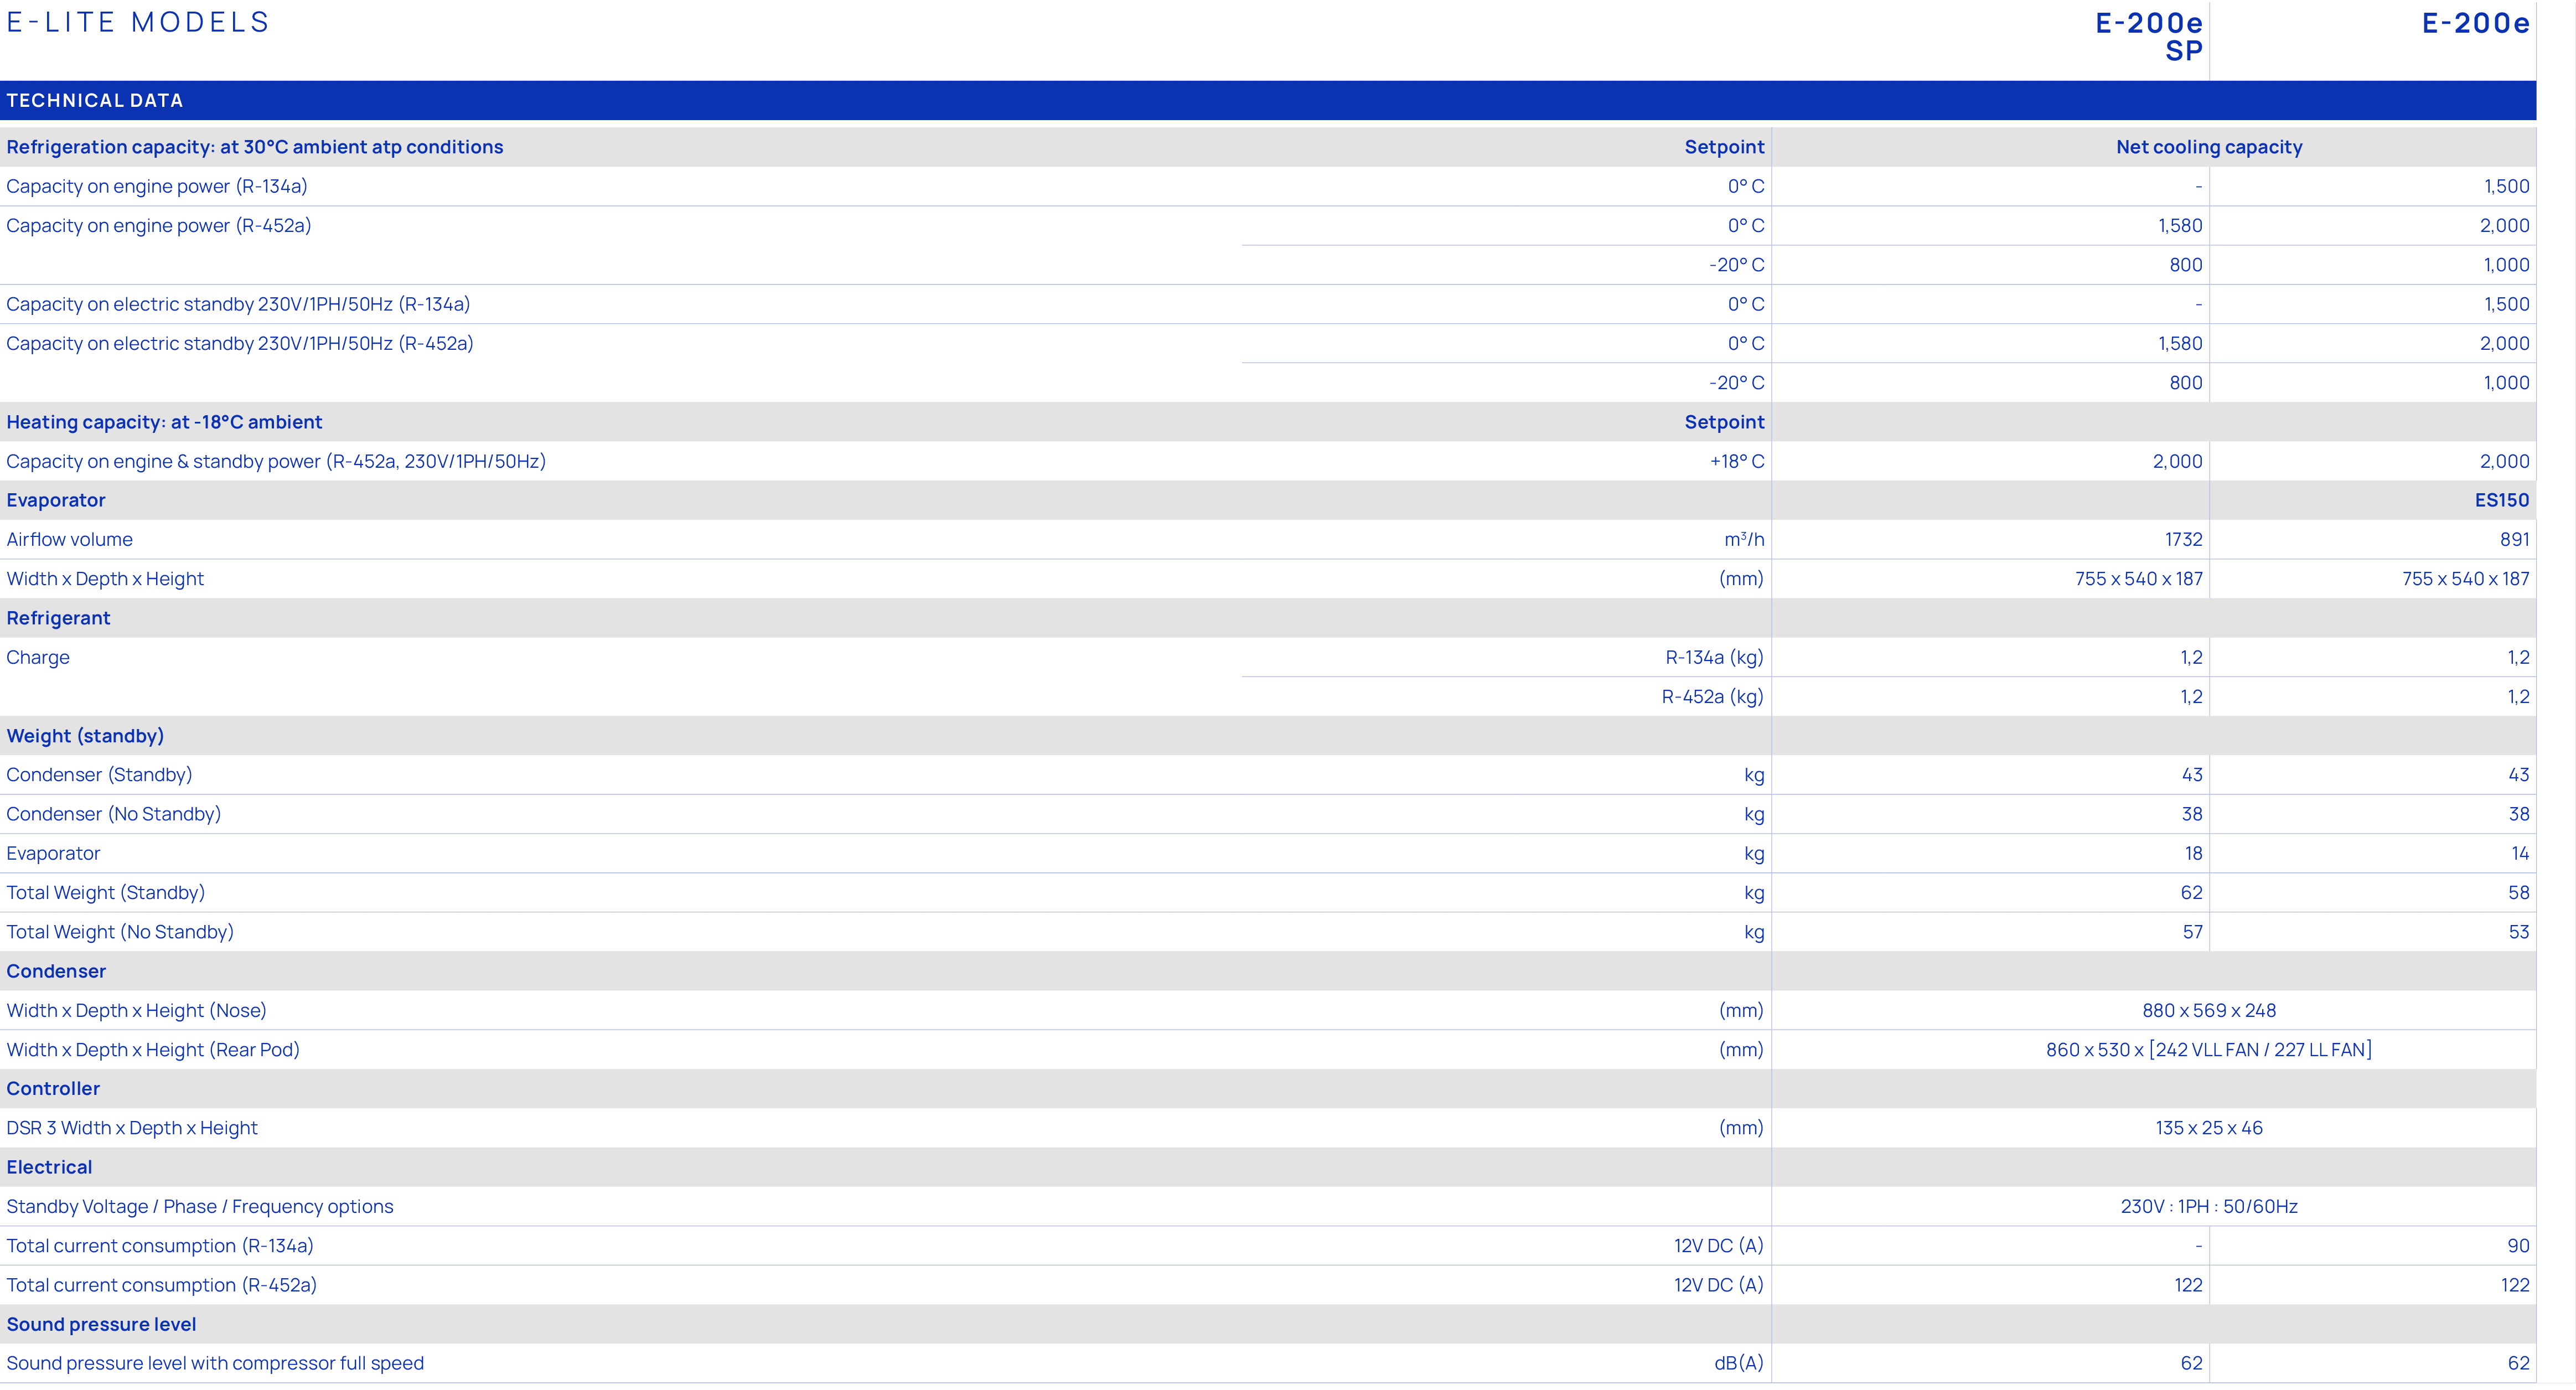
Task: Click the TECHNICAL DATA header bar
Action: 95,100
